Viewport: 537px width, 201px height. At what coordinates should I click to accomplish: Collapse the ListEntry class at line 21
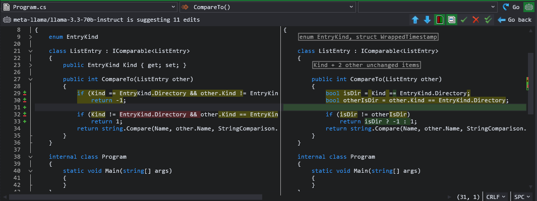(30, 51)
